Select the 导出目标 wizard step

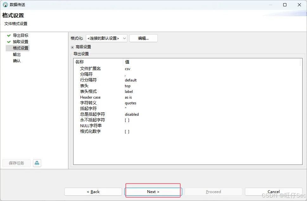(21, 35)
